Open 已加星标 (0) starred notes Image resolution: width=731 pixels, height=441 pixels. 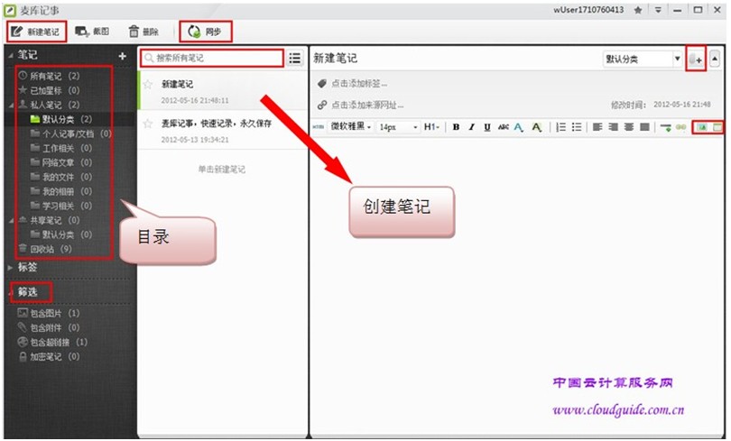(49, 90)
